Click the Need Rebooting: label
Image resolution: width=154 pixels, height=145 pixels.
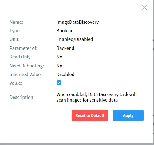(27, 66)
